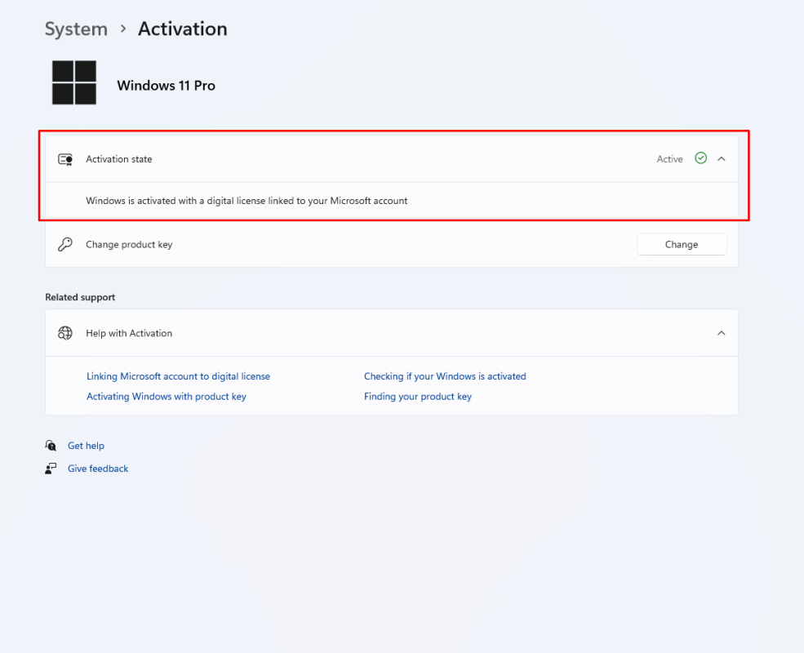The width and height of the screenshot is (804, 653).
Task: Open Checking if your Windows is activated
Action: [445, 376]
